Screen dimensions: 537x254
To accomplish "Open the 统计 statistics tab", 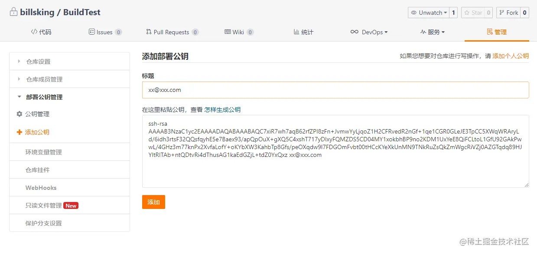I will coord(303,32).
